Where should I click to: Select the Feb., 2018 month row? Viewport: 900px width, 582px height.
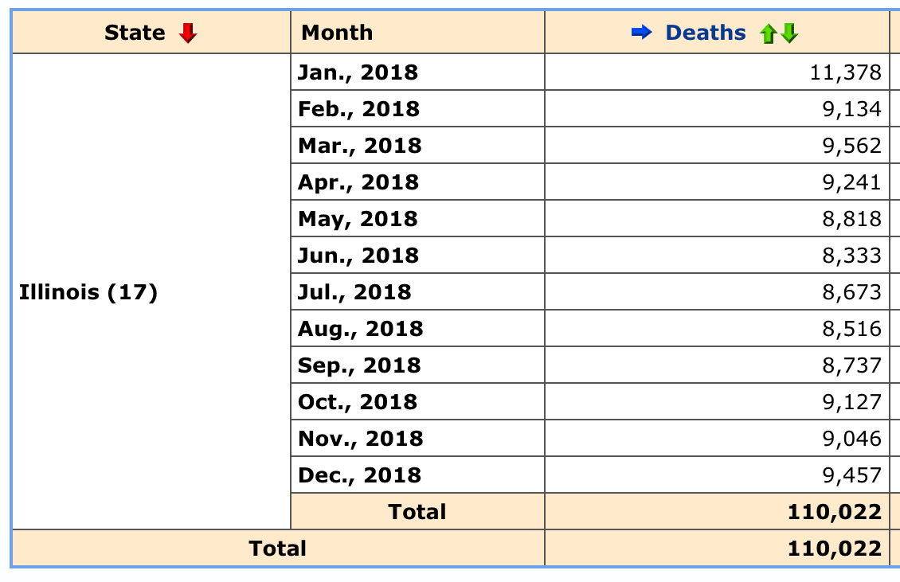[417, 109]
